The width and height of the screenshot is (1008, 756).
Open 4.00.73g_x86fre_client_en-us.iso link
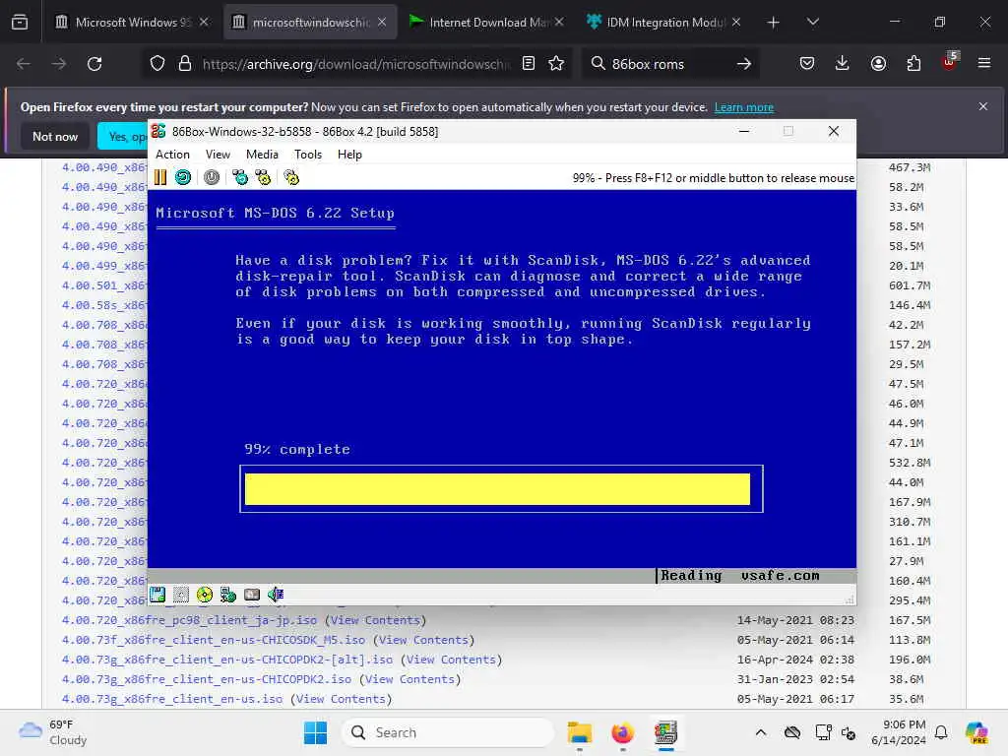[171, 699]
